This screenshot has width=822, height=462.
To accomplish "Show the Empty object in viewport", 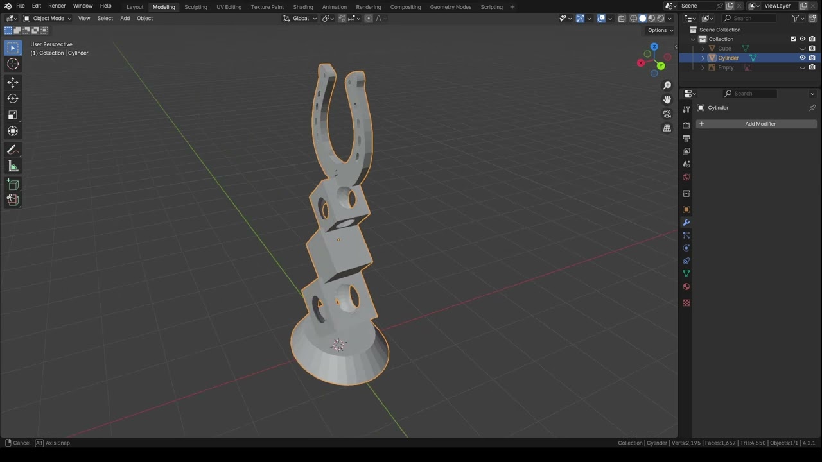I will 802,67.
